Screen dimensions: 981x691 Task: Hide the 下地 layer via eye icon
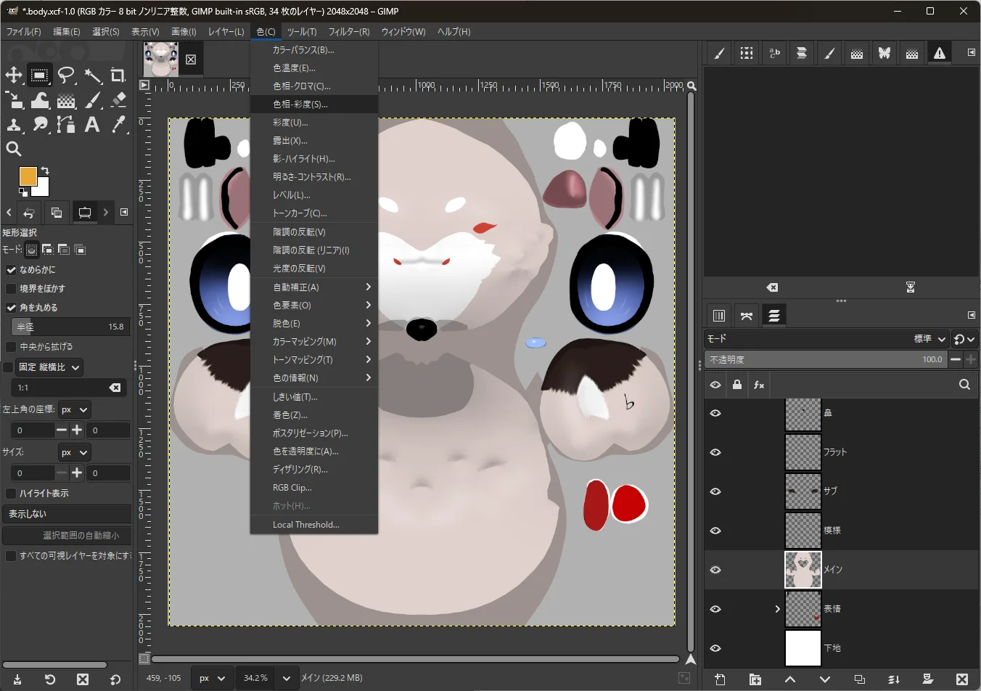click(x=715, y=648)
